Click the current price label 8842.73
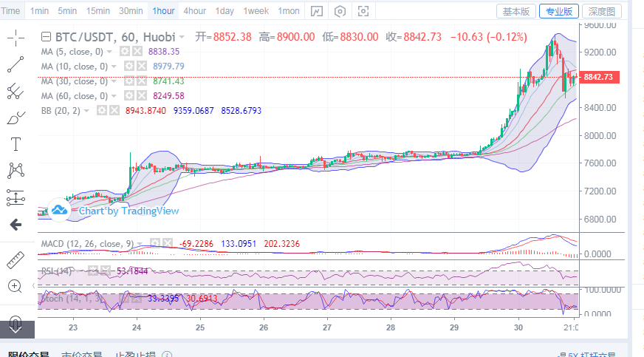The height and width of the screenshot is (357, 644). [598, 77]
